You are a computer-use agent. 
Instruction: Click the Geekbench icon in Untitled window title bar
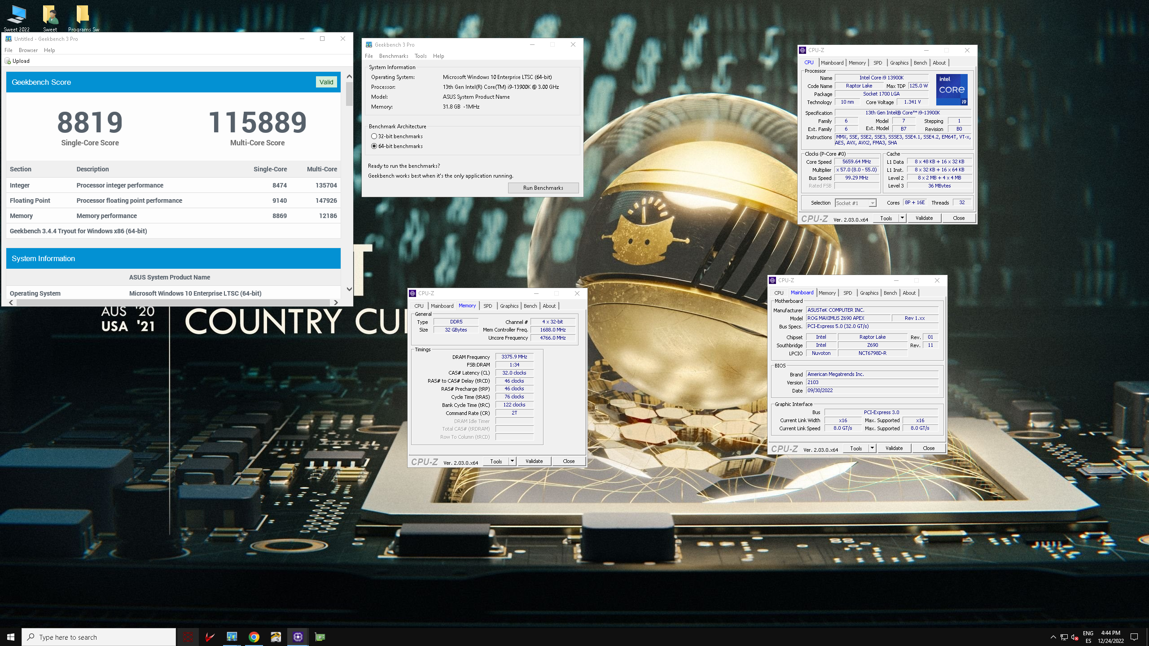(8, 39)
